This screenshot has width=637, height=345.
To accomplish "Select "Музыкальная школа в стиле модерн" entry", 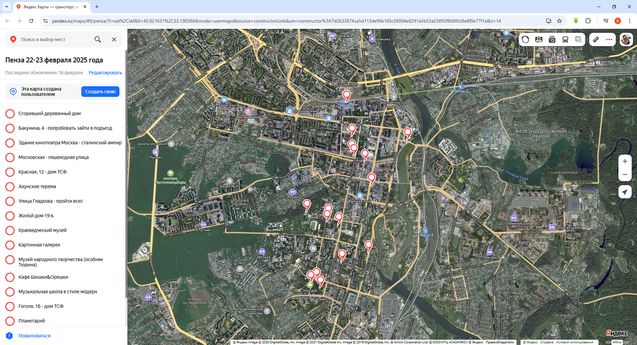I will tap(64, 291).
